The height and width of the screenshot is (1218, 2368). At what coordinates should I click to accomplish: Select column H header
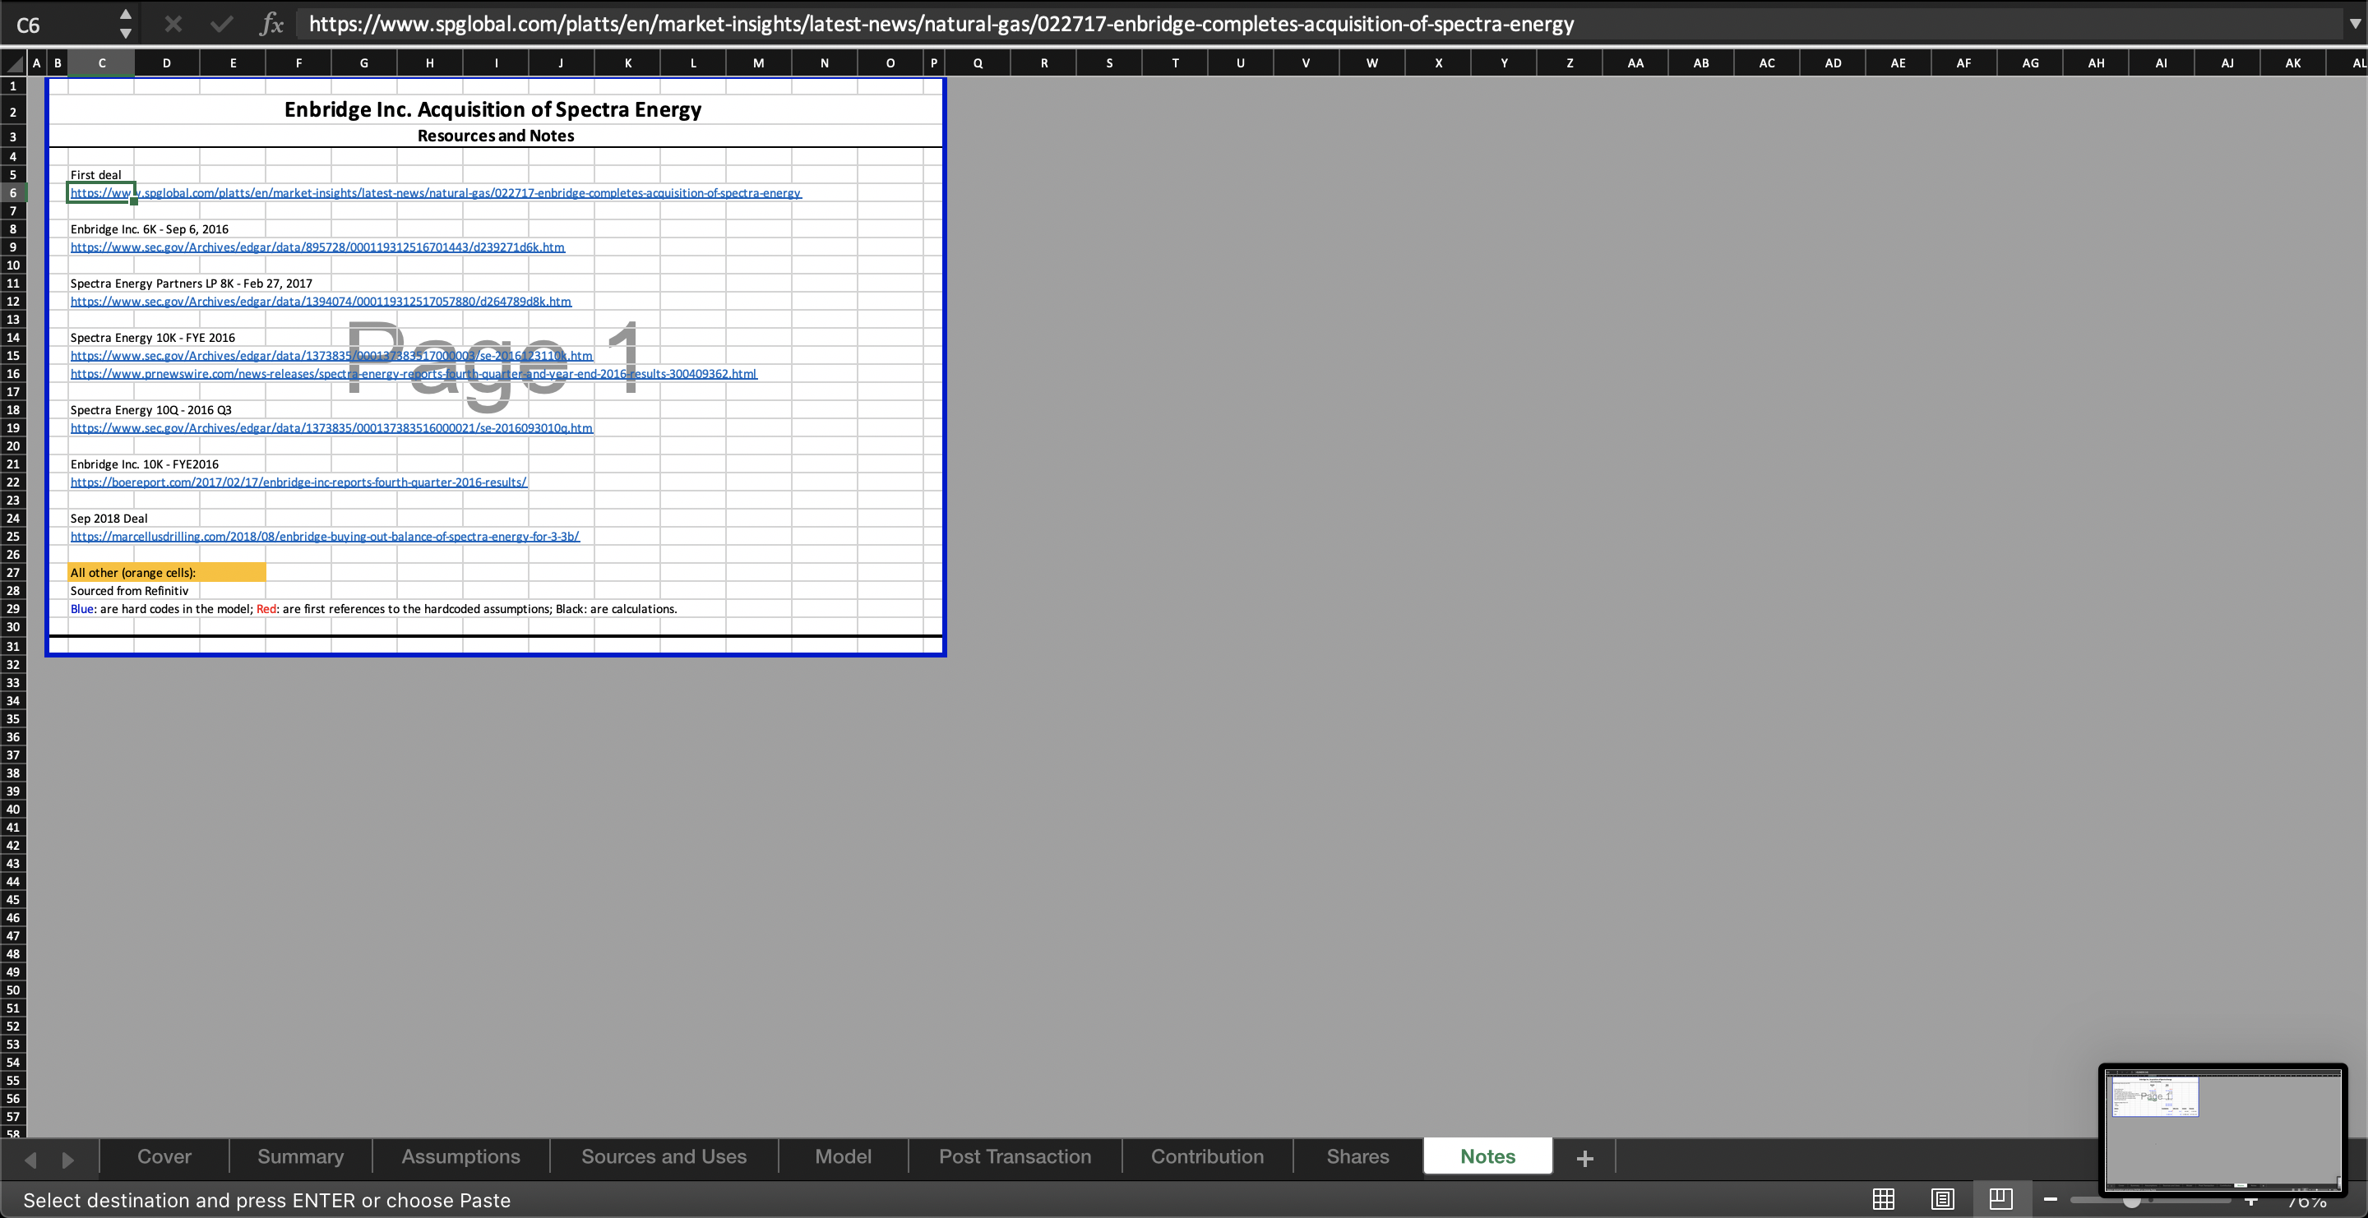click(429, 63)
